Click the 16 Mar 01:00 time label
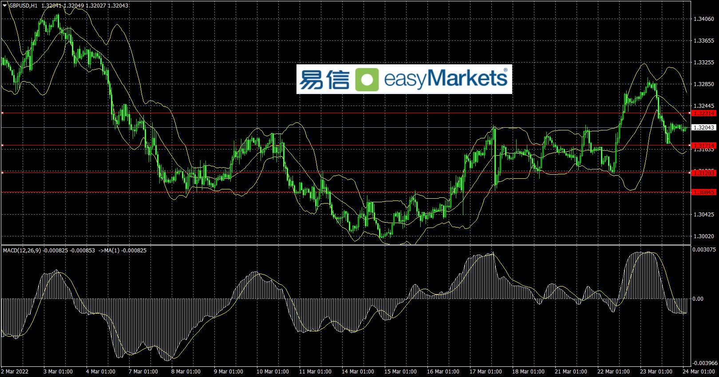 pos(443,372)
